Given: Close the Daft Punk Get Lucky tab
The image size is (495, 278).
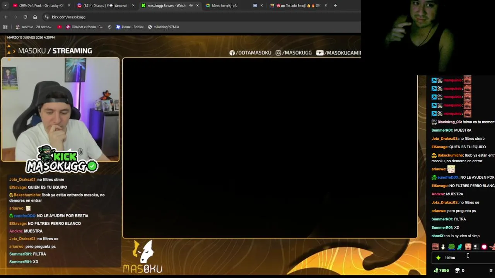Looking at the screenshot, I should 69,5.
